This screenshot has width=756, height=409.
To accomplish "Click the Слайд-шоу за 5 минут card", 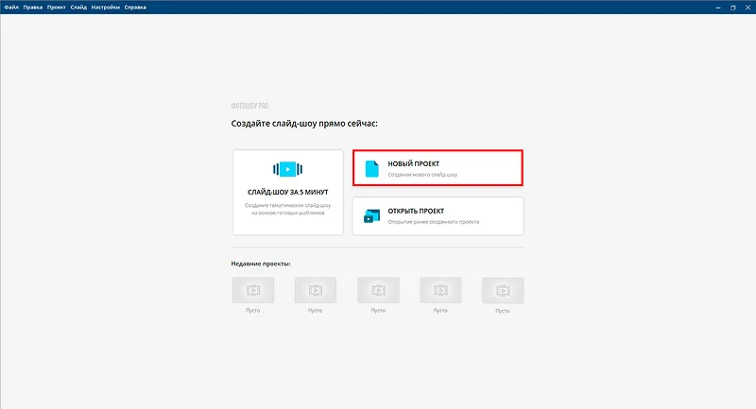I will [288, 192].
